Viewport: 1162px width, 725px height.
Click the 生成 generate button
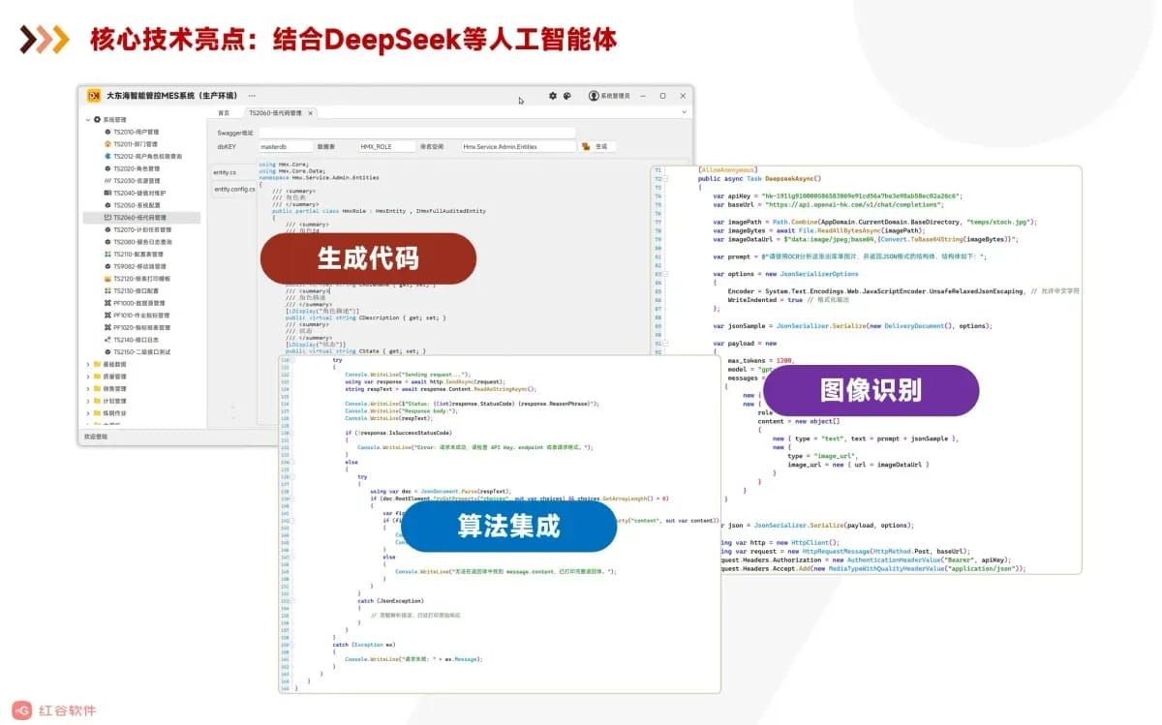coord(596,146)
